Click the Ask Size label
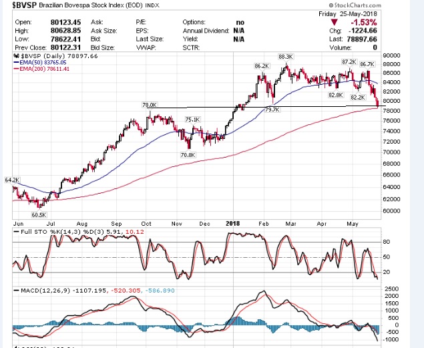The height and width of the screenshot is (348, 424). coord(104,31)
